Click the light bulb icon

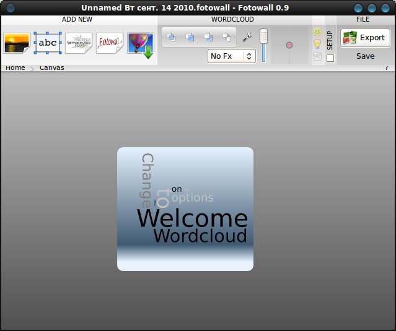tap(317, 44)
